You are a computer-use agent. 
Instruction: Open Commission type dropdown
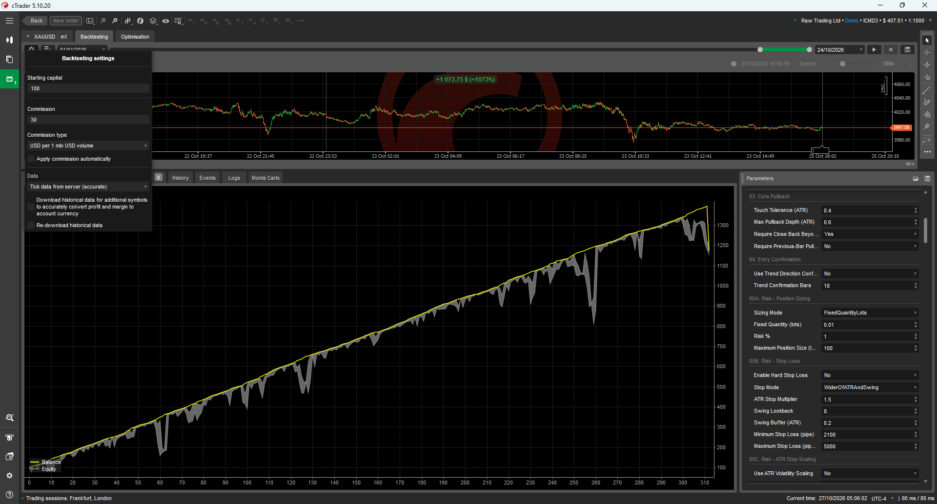coord(88,146)
